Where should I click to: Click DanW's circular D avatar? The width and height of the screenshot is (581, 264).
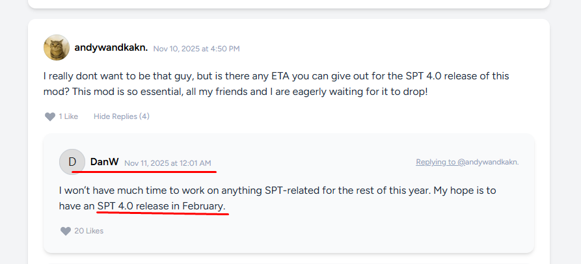pos(72,162)
